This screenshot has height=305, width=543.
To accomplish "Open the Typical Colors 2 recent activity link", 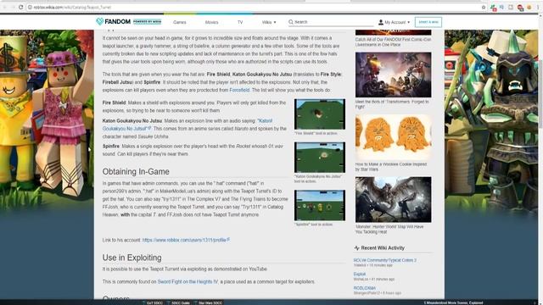I will 384,260.
